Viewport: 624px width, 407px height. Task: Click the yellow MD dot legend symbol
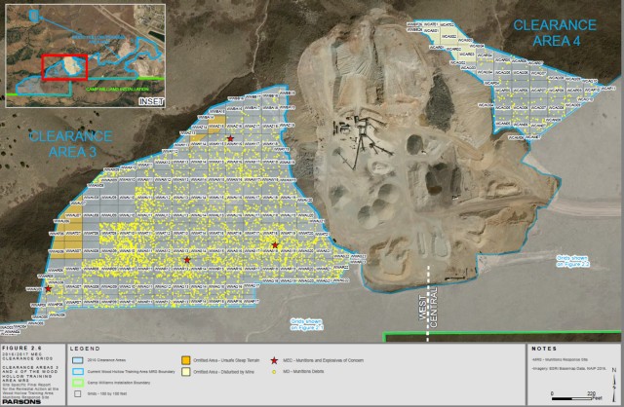(274, 372)
